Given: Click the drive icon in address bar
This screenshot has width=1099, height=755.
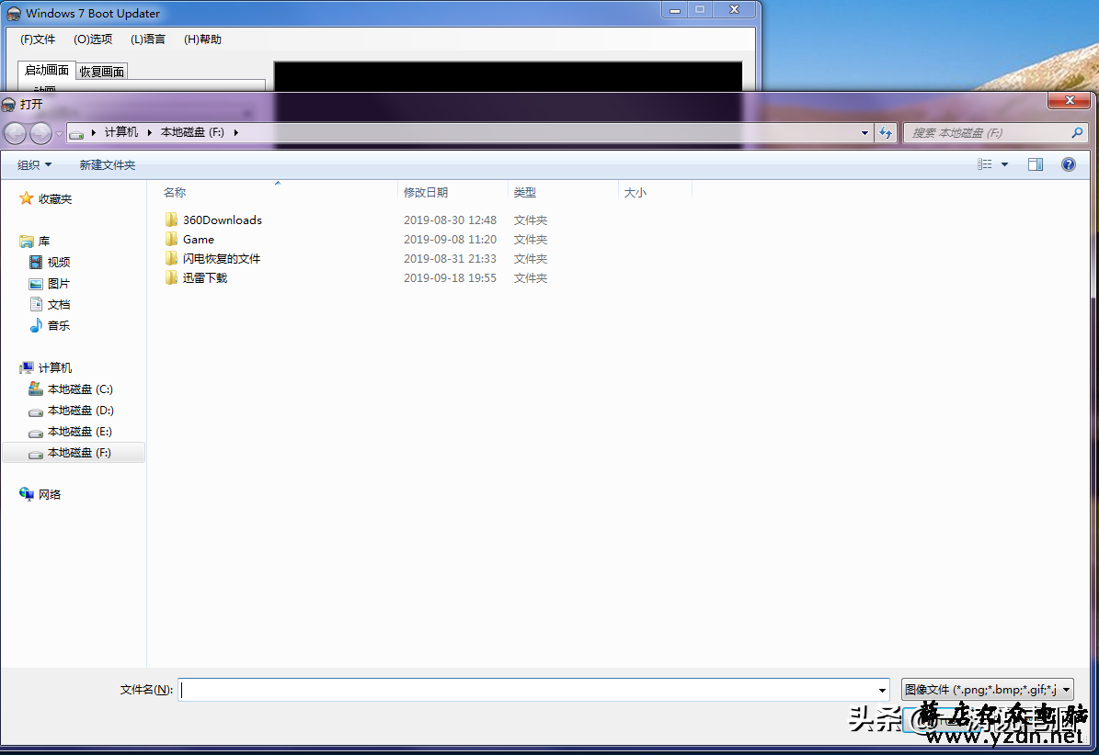Looking at the screenshot, I should click(76, 133).
